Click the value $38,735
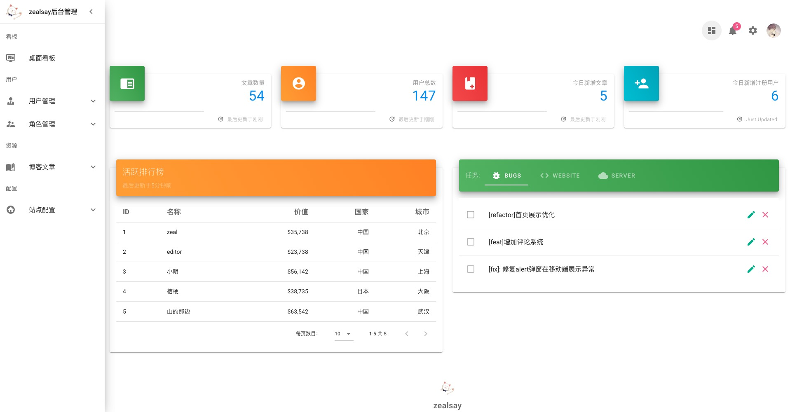The height and width of the screenshot is (412, 790). 298,291
